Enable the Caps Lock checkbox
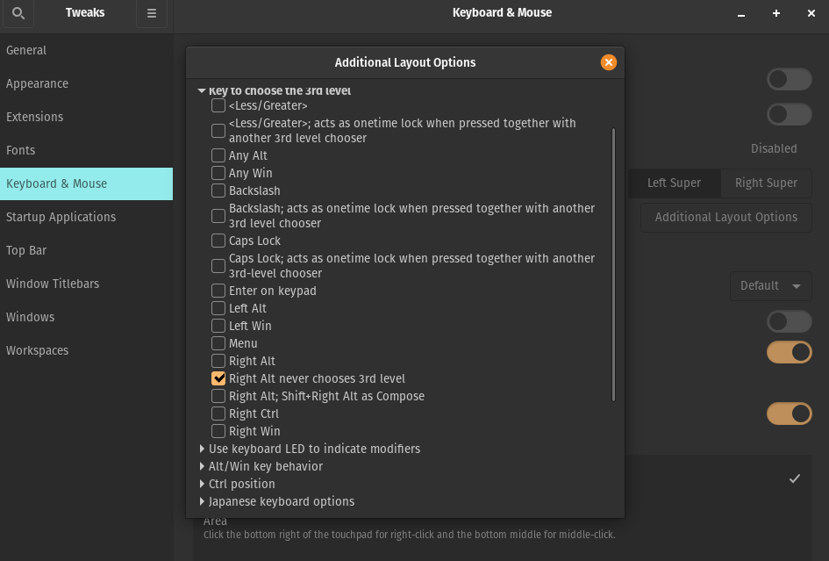Image resolution: width=829 pixels, height=561 pixels. [218, 241]
